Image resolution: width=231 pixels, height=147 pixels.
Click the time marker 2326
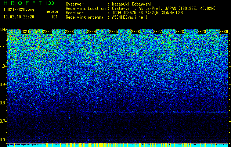coord(136,32)
